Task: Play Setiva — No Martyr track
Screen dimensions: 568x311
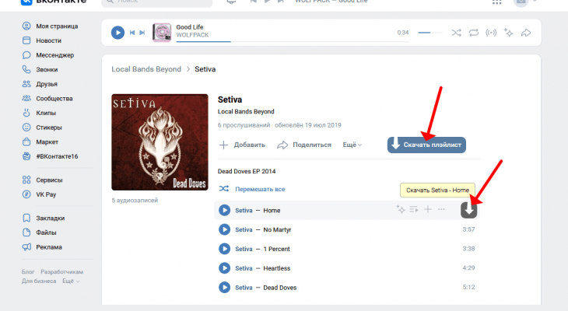Action: [x=224, y=229]
